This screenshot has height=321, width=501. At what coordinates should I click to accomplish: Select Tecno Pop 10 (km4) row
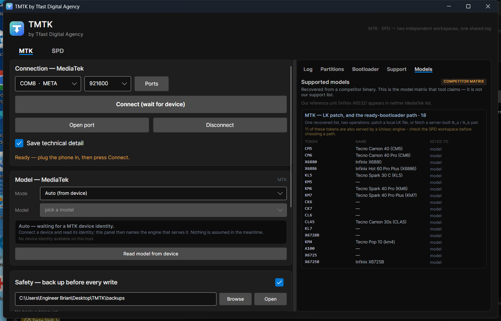pos(394,242)
